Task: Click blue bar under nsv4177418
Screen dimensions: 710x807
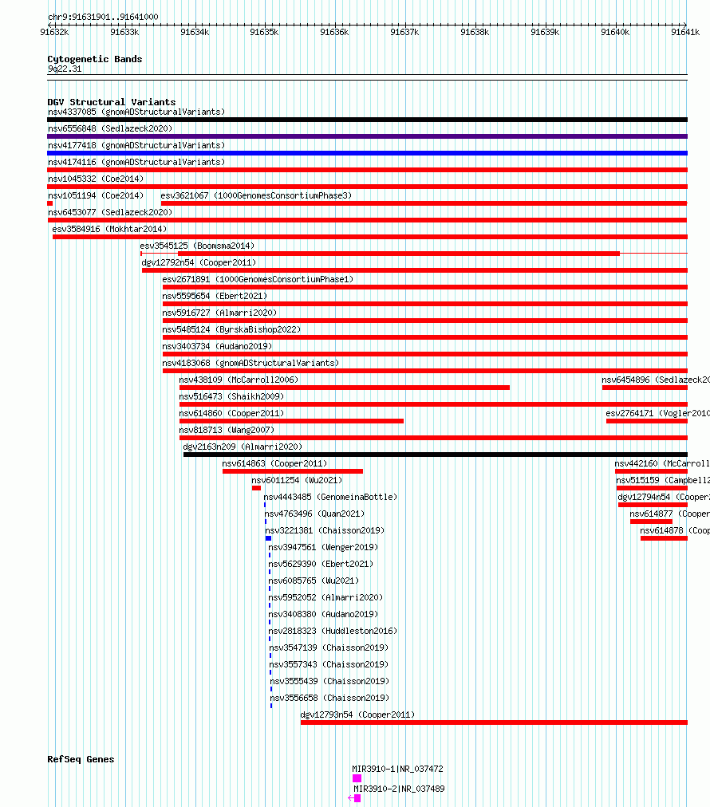Action: click(x=367, y=153)
